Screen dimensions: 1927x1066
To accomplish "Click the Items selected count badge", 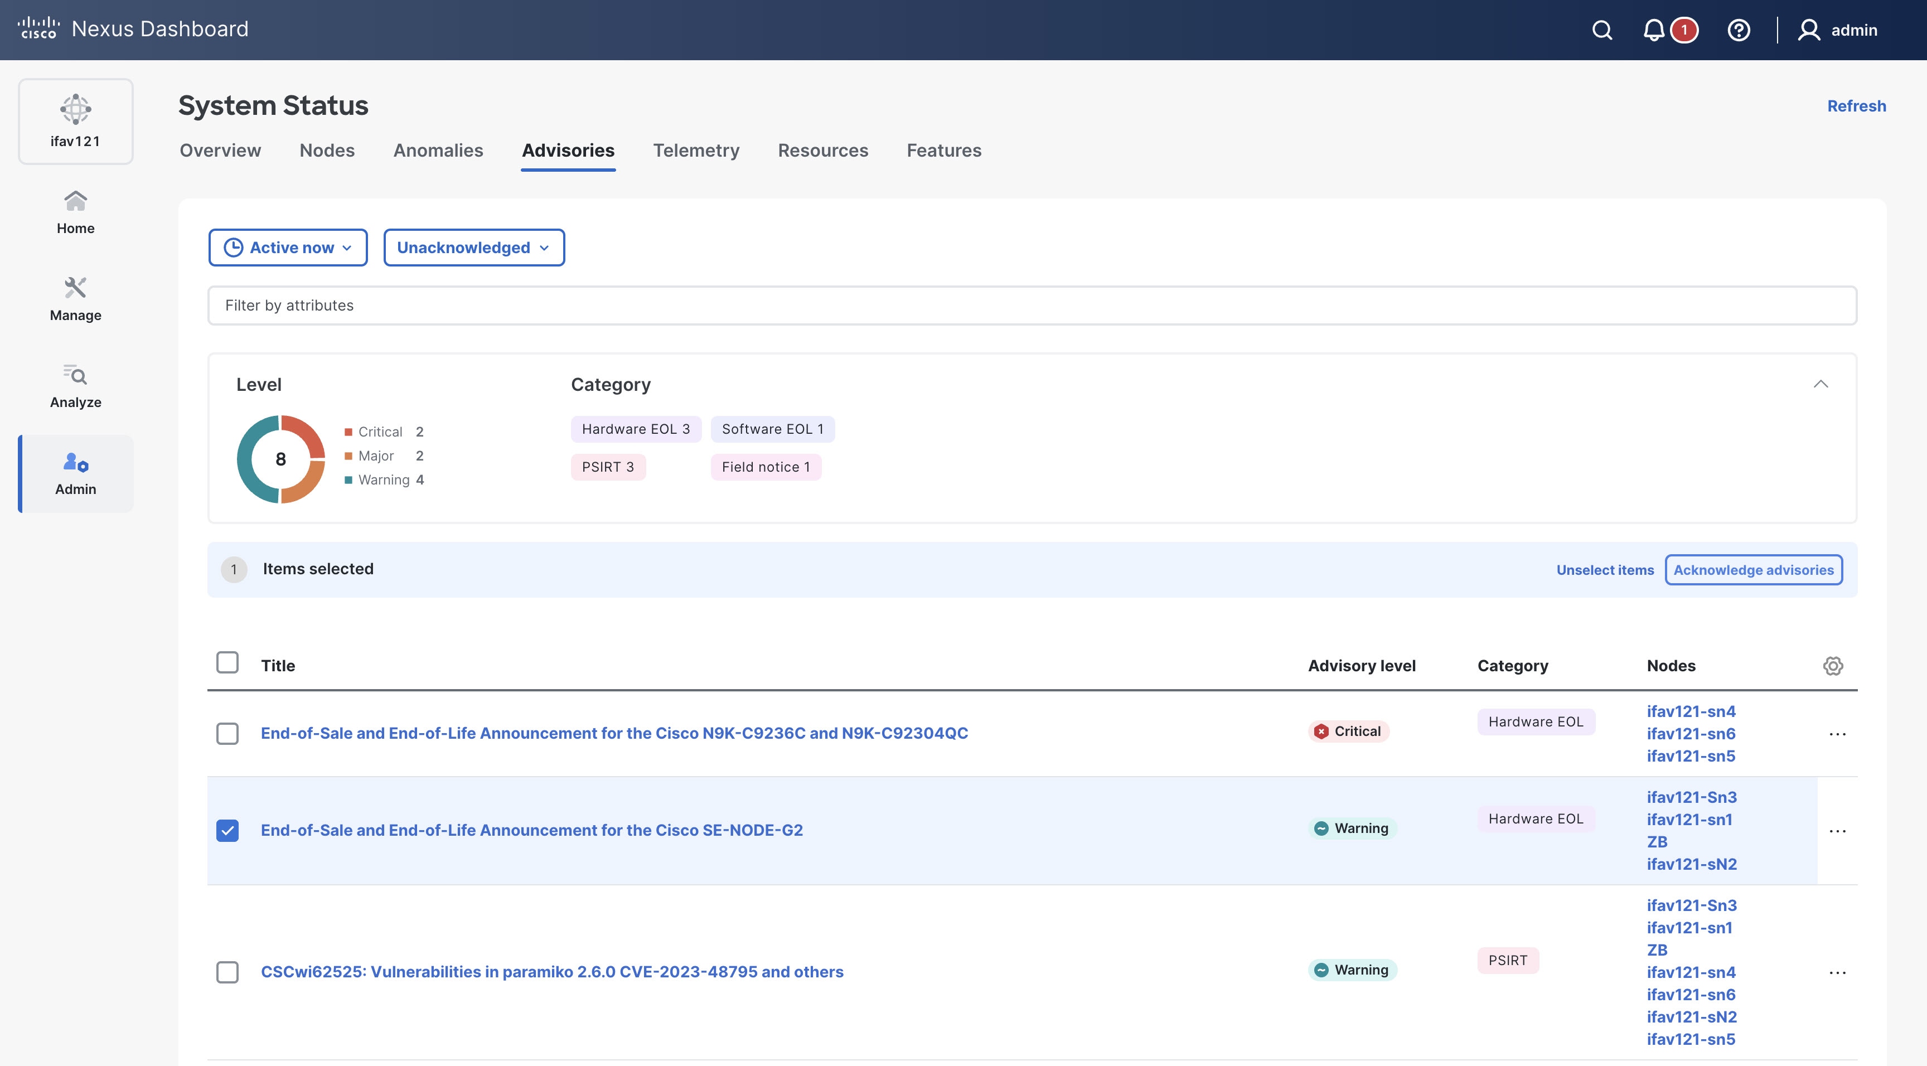I will coord(234,569).
